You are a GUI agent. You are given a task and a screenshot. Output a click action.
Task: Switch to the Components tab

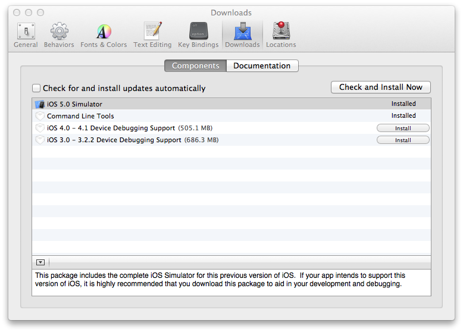click(x=195, y=65)
